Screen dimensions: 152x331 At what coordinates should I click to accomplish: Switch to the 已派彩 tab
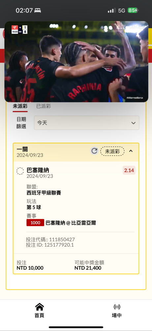click(x=44, y=106)
